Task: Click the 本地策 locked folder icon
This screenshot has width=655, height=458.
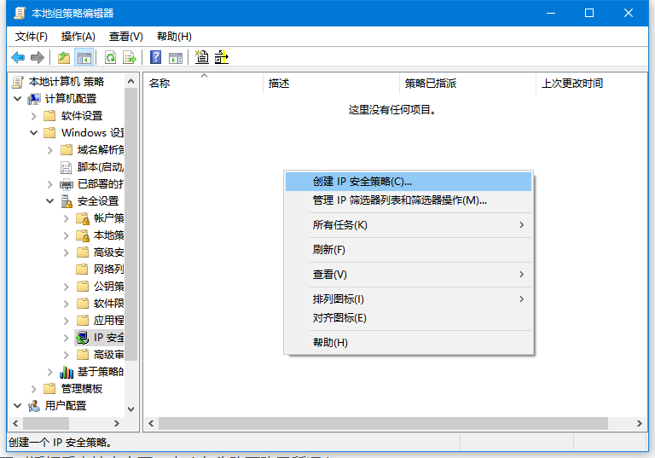Action: click(83, 235)
